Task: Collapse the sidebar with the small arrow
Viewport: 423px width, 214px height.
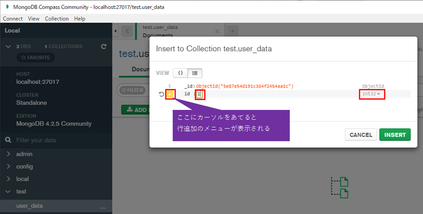Action: (x=115, y=31)
